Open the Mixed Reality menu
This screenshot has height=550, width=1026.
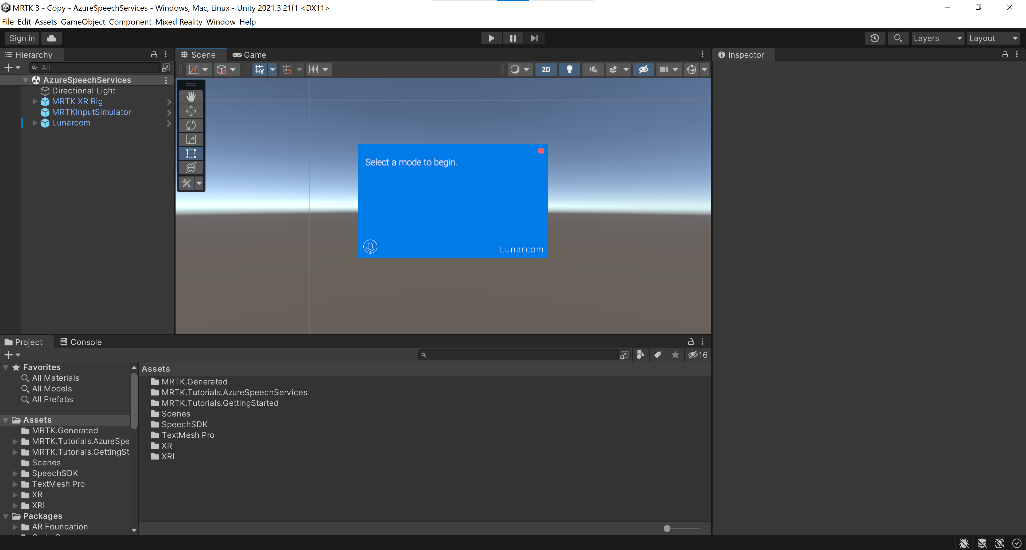point(178,22)
